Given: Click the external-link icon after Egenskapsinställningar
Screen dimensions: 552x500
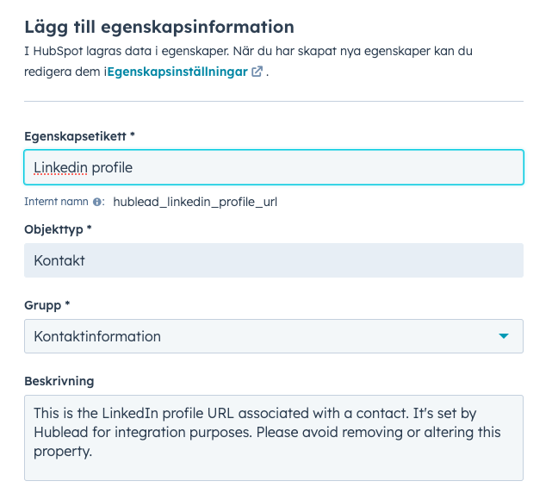Looking at the screenshot, I should (x=257, y=72).
